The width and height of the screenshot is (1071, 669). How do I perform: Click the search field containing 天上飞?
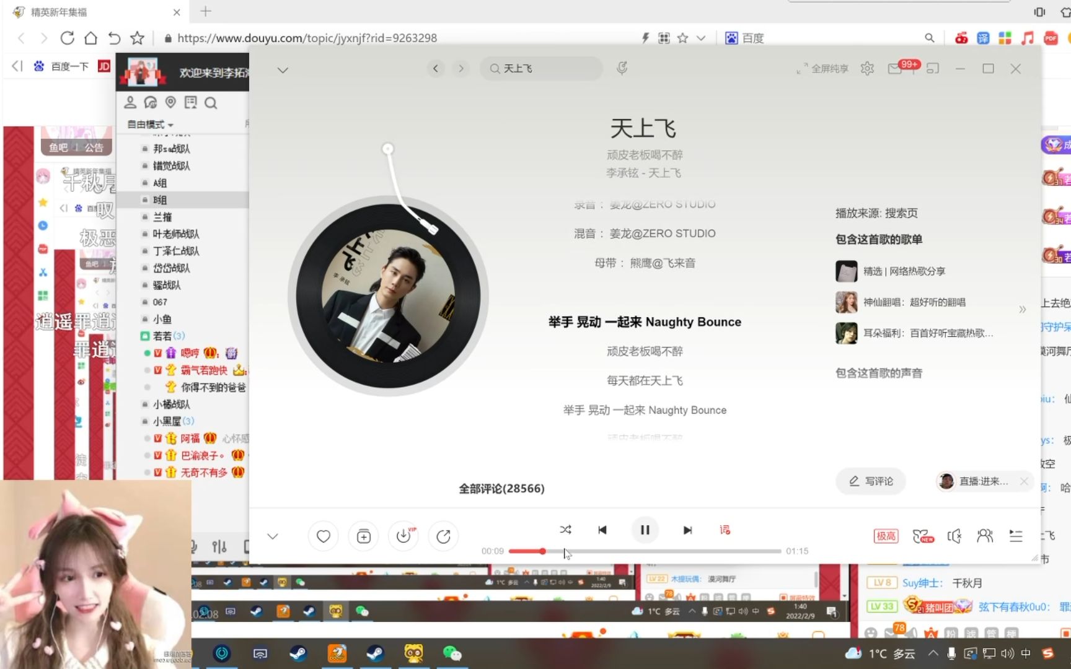point(541,68)
